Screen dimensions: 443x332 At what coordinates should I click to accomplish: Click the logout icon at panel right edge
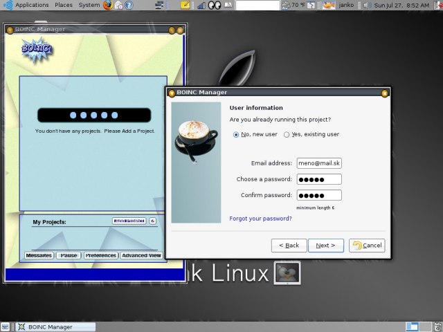point(439,5)
